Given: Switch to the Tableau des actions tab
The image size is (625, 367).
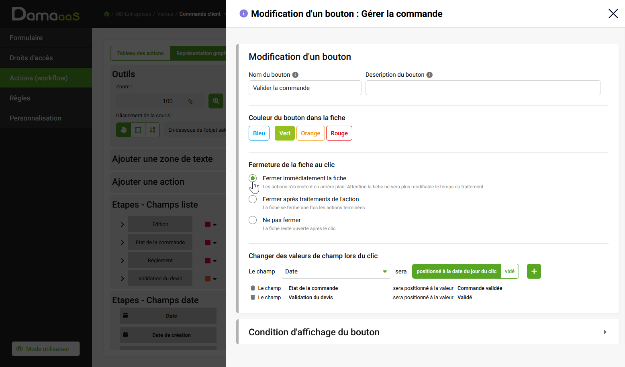Looking at the screenshot, I should point(140,53).
